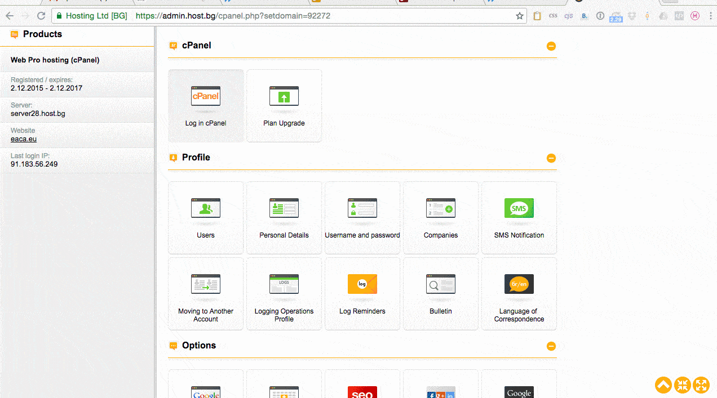Open the Plan Upgrade tile
The height and width of the screenshot is (398, 717).
point(284,106)
